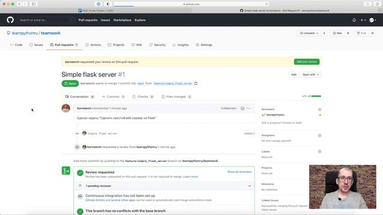Star the repository
Image resolution: width=383 pixels, height=215 pixels.
point(337,33)
